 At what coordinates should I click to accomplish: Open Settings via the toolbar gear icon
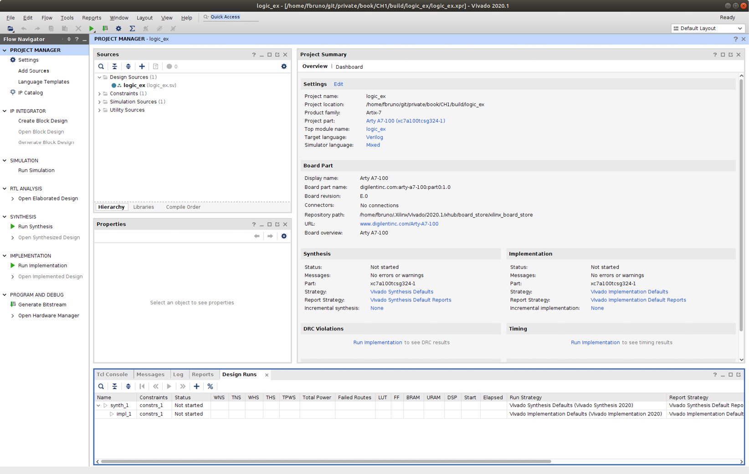(x=118, y=28)
